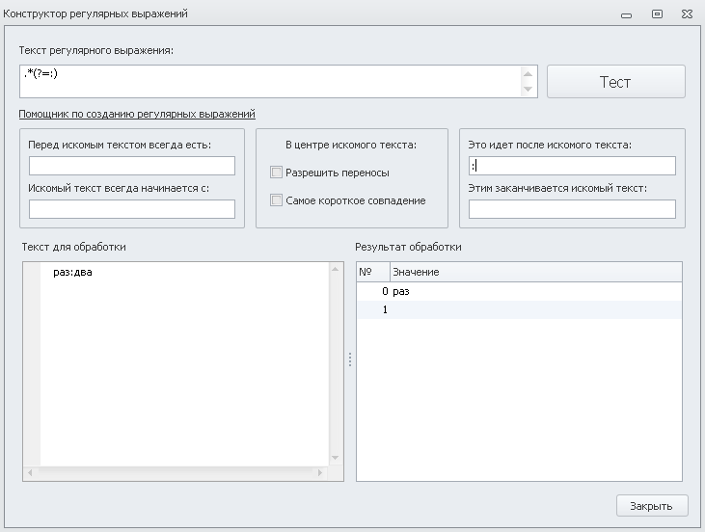
Task: Click the regex field's down scroll arrow
Action: tap(528, 89)
